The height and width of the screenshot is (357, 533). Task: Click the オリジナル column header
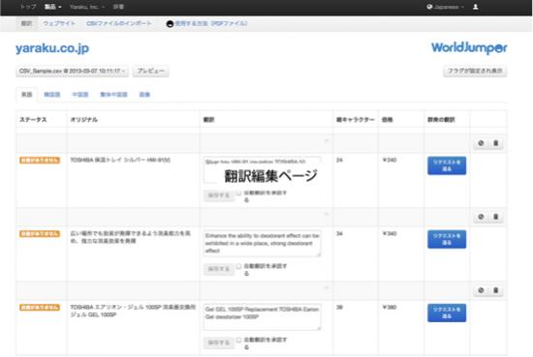(84, 119)
